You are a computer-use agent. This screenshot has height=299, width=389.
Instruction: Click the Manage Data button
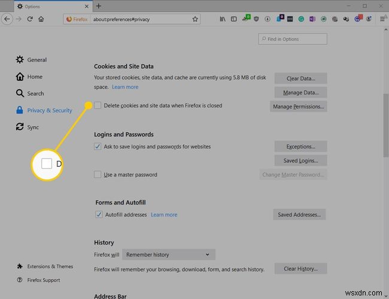pyautogui.click(x=300, y=93)
